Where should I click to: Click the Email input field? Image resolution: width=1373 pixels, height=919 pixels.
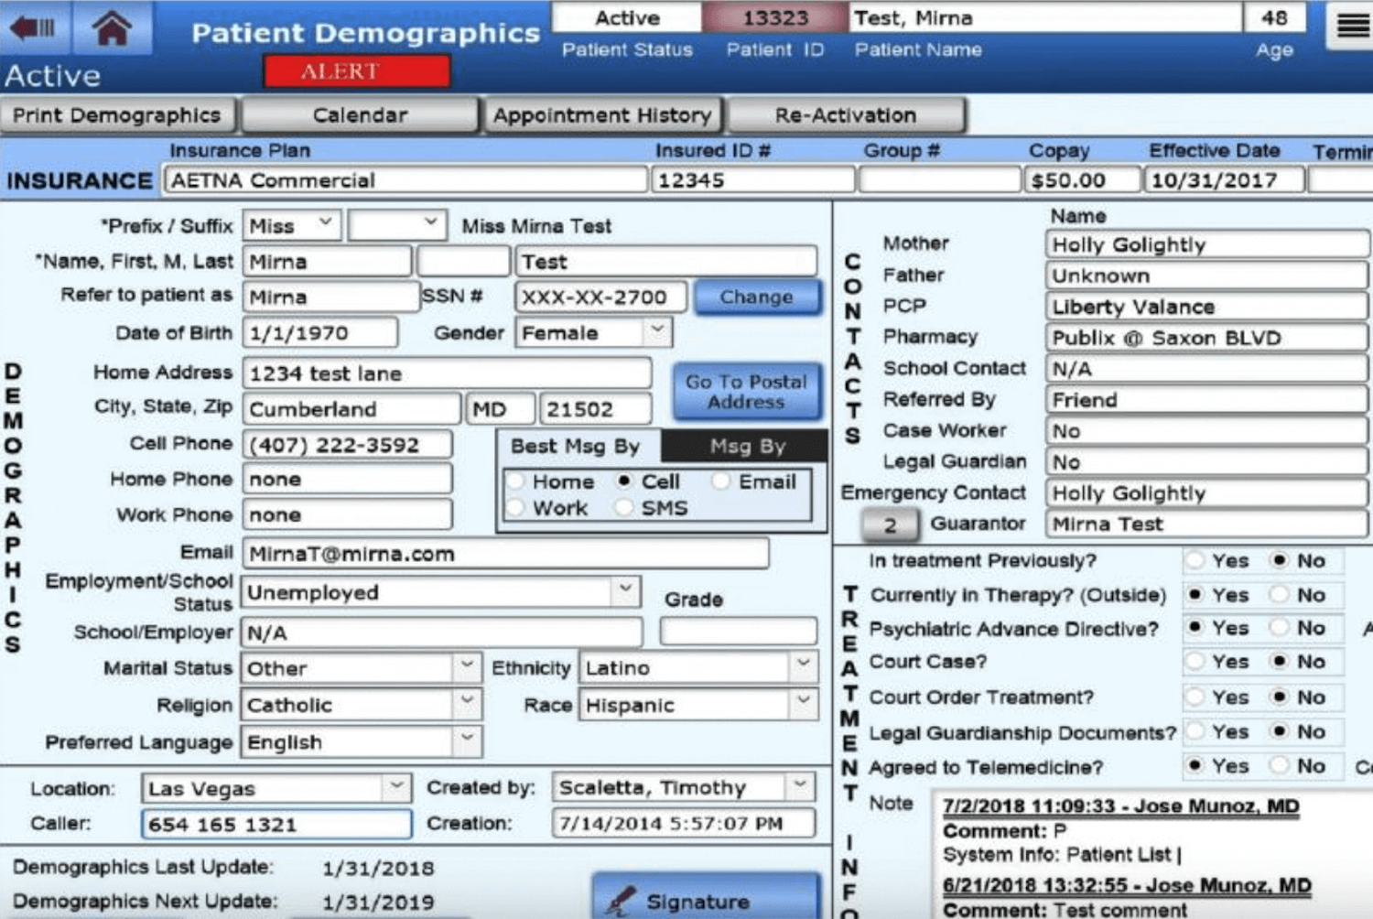click(x=504, y=554)
